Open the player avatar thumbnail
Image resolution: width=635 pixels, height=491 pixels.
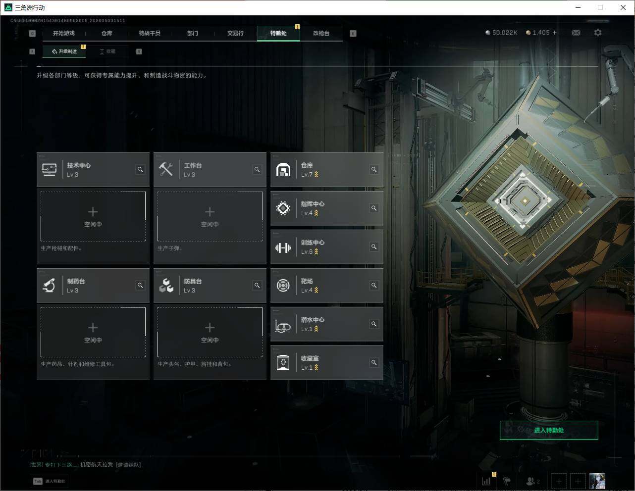coord(597,481)
